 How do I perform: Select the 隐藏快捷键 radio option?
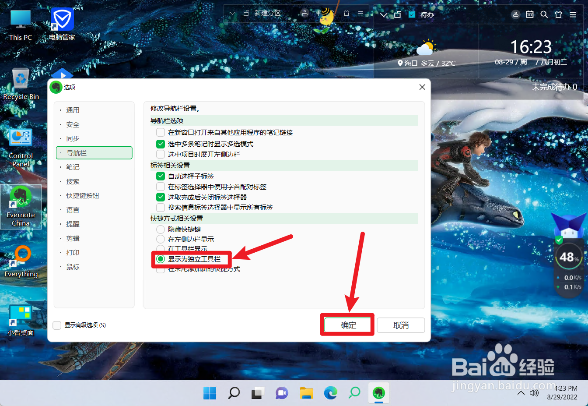(x=161, y=229)
